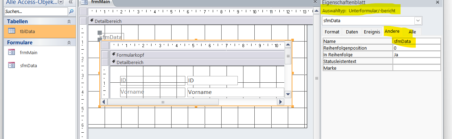This screenshot has height=139, width=452.
Task: Switch to the Andere tab
Action: coord(392,31)
